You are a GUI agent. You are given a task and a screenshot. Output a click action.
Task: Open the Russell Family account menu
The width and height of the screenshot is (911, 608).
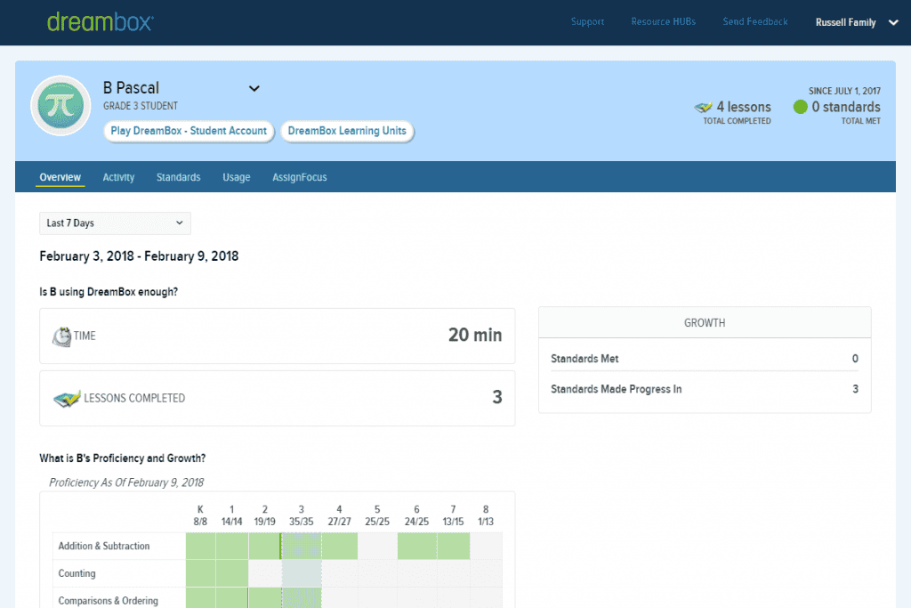pos(857,22)
